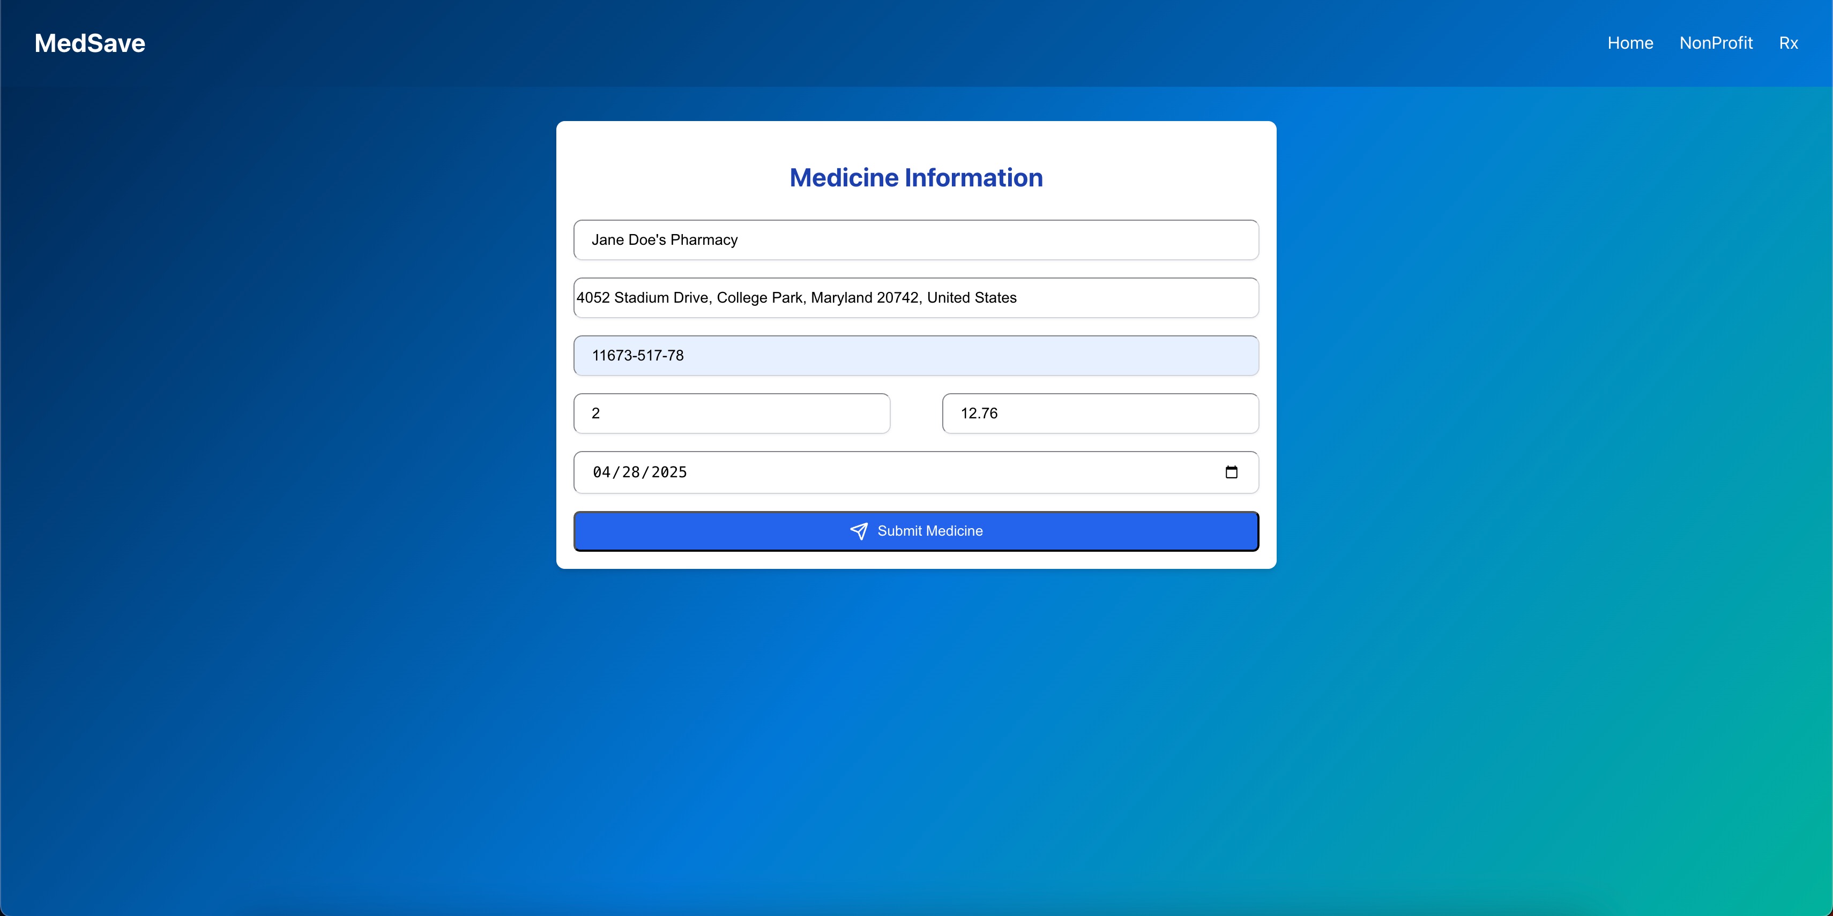Screen dimensions: 1833x916
Task: Click the Medicine Information heading
Action: pyautogui.click(x=916, y=178)
